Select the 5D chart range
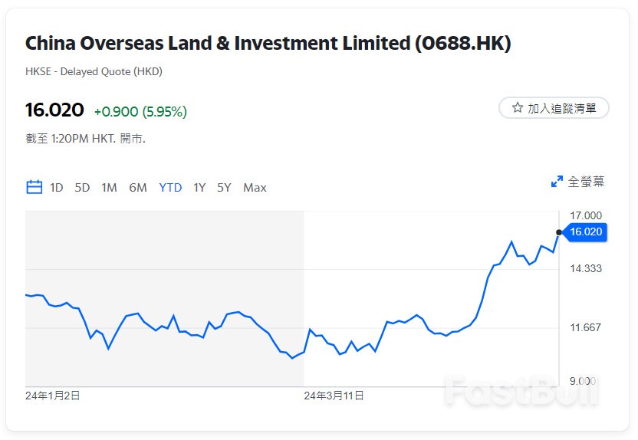 [x=82, y=188]
